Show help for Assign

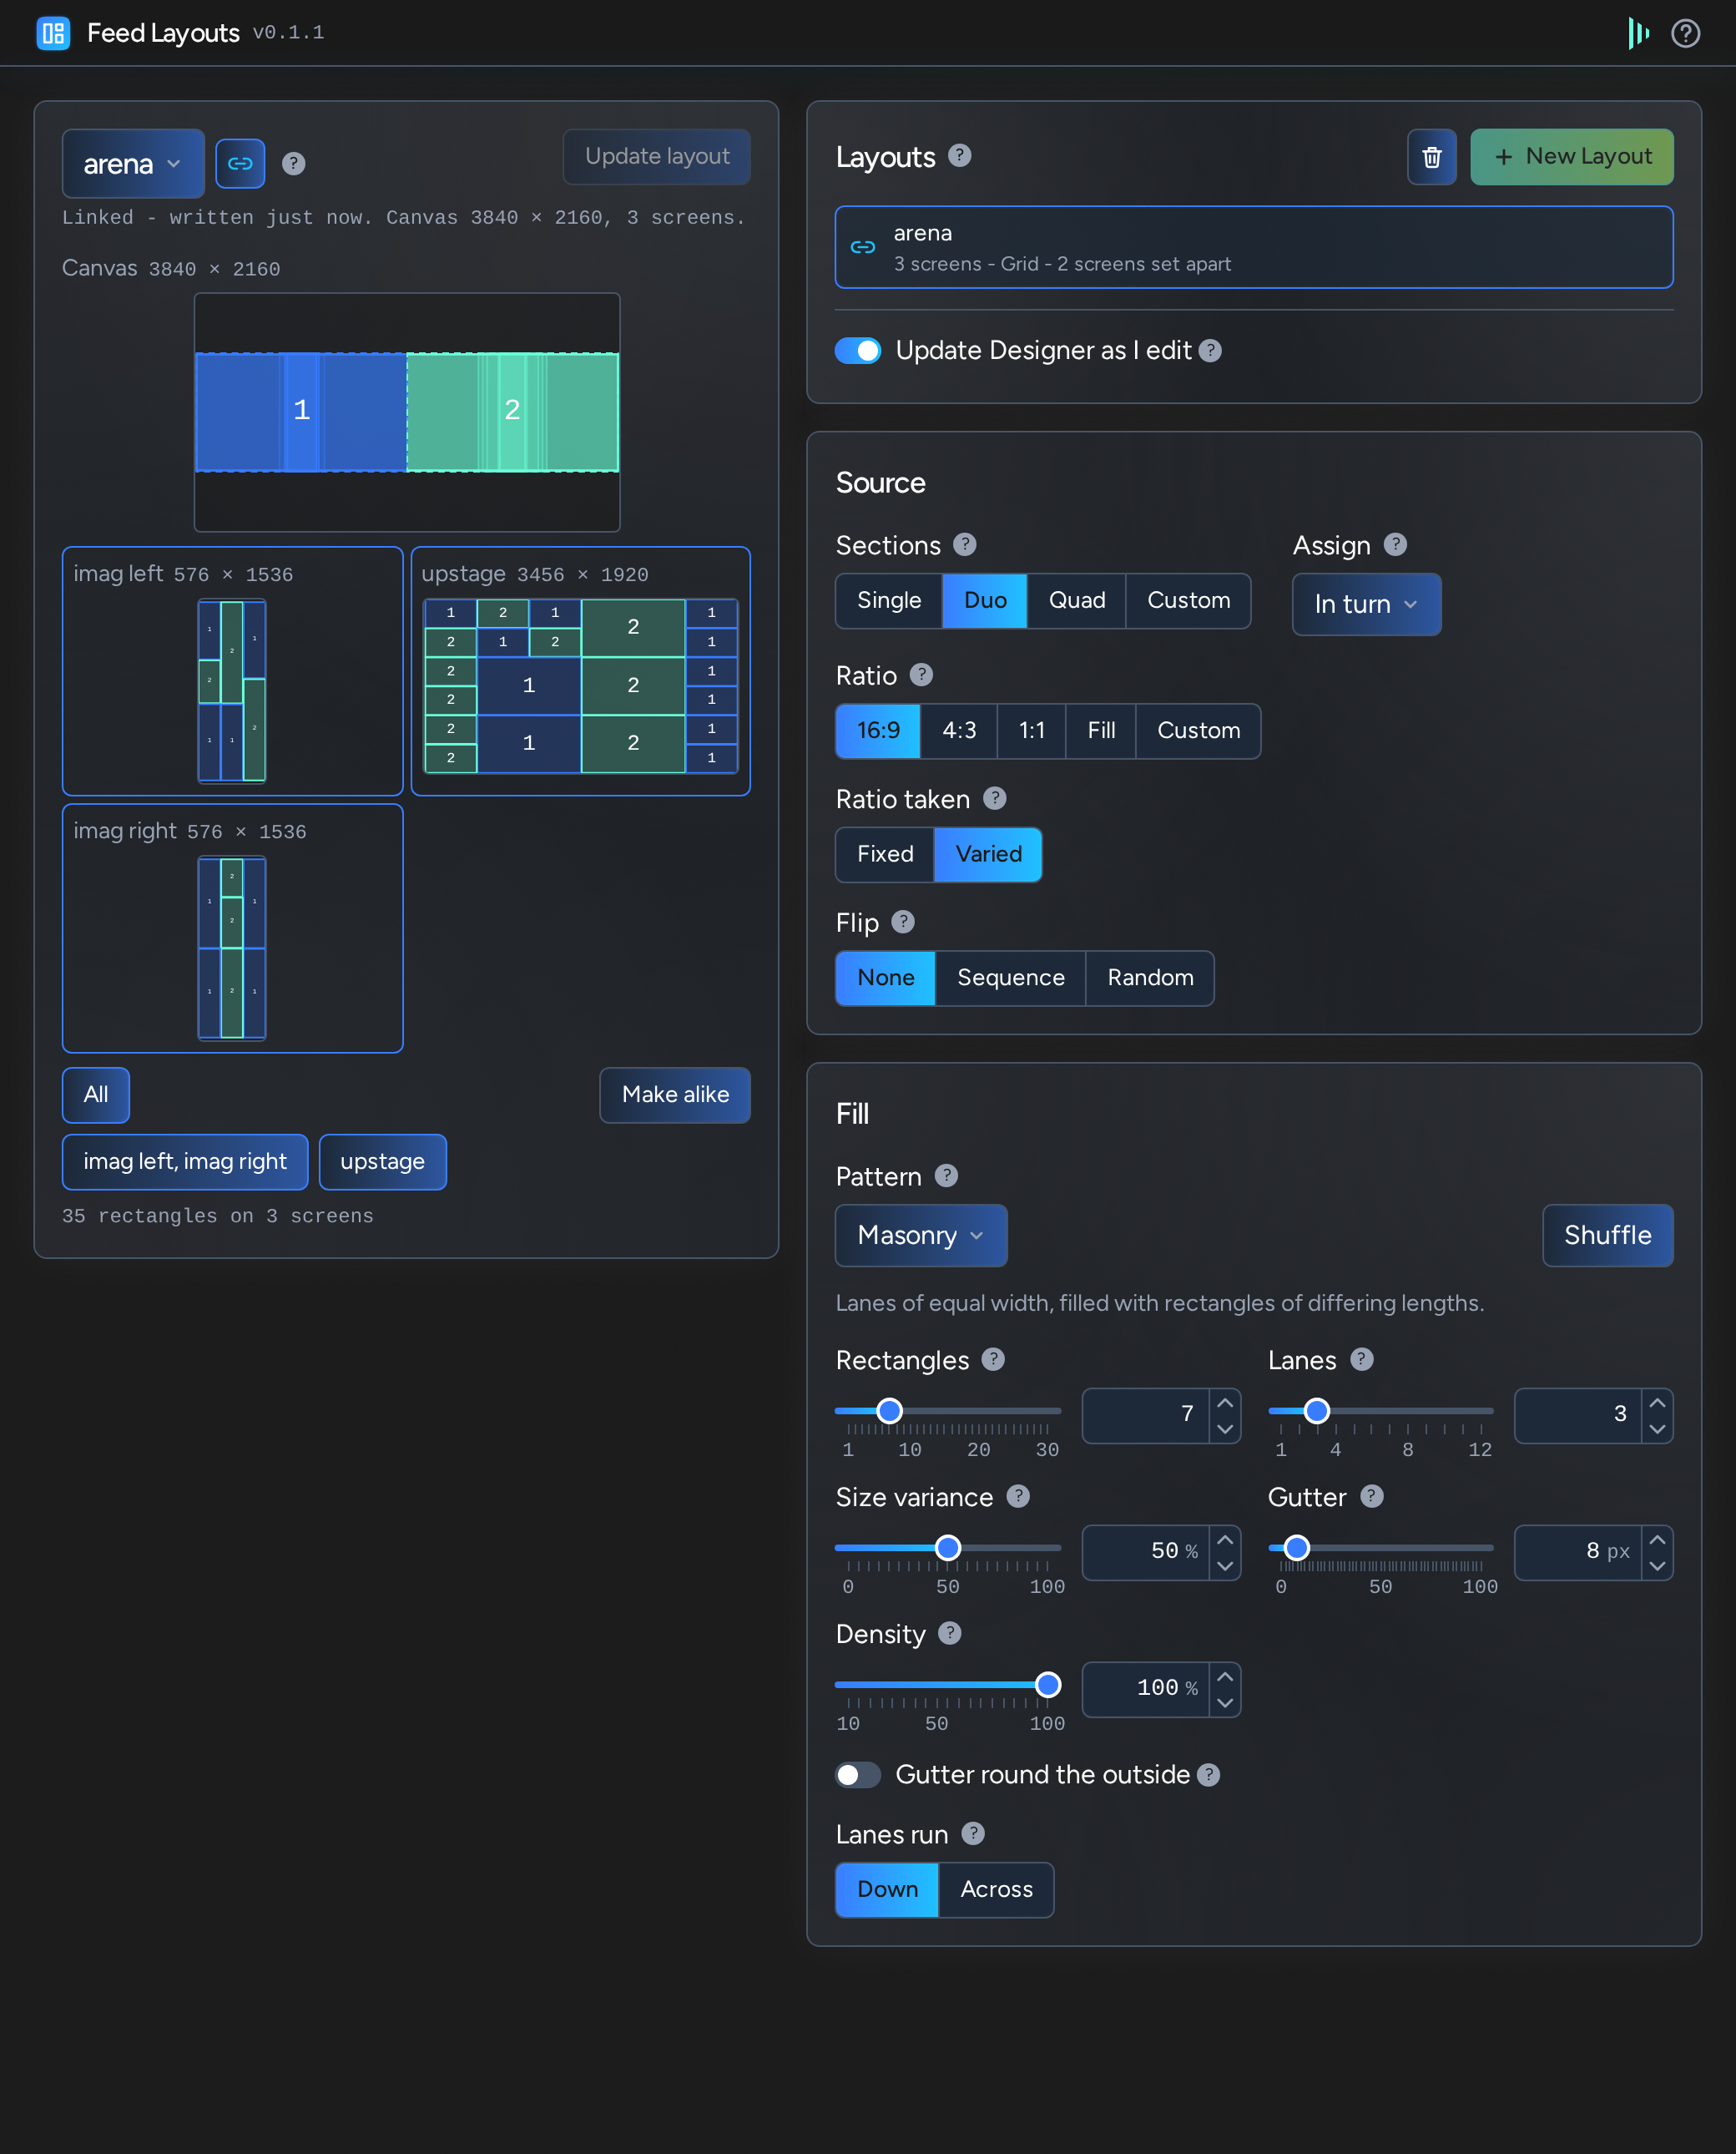pos(1395,544)
